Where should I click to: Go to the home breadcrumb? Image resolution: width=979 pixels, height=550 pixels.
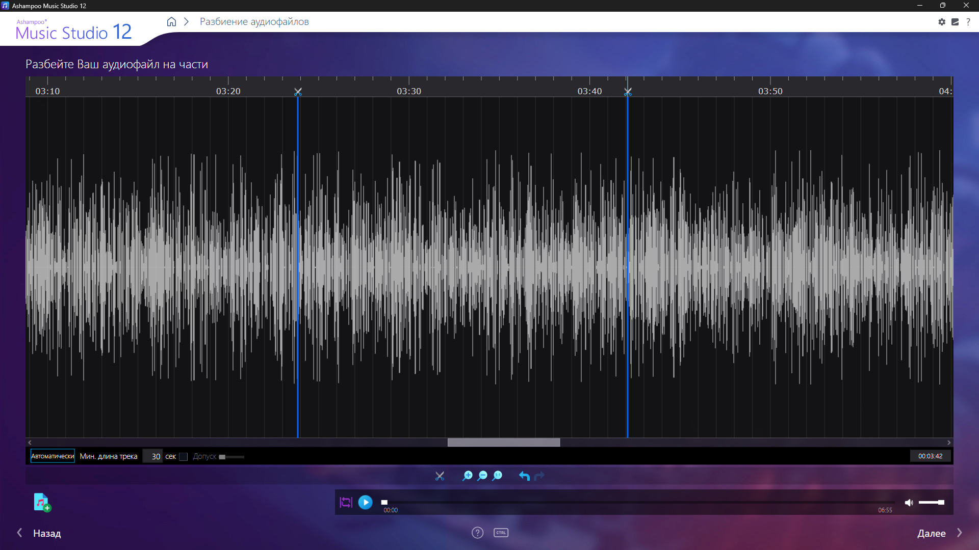click(171, 22)
